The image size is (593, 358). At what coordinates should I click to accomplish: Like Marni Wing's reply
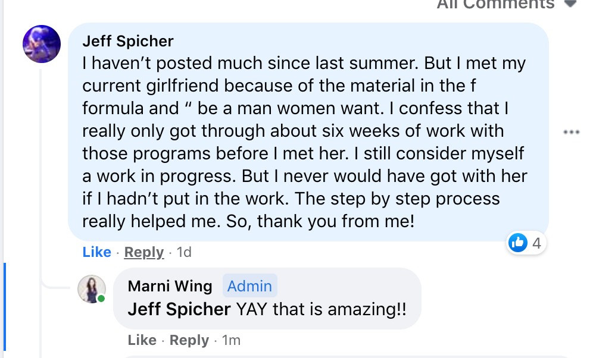click(142, 340)
